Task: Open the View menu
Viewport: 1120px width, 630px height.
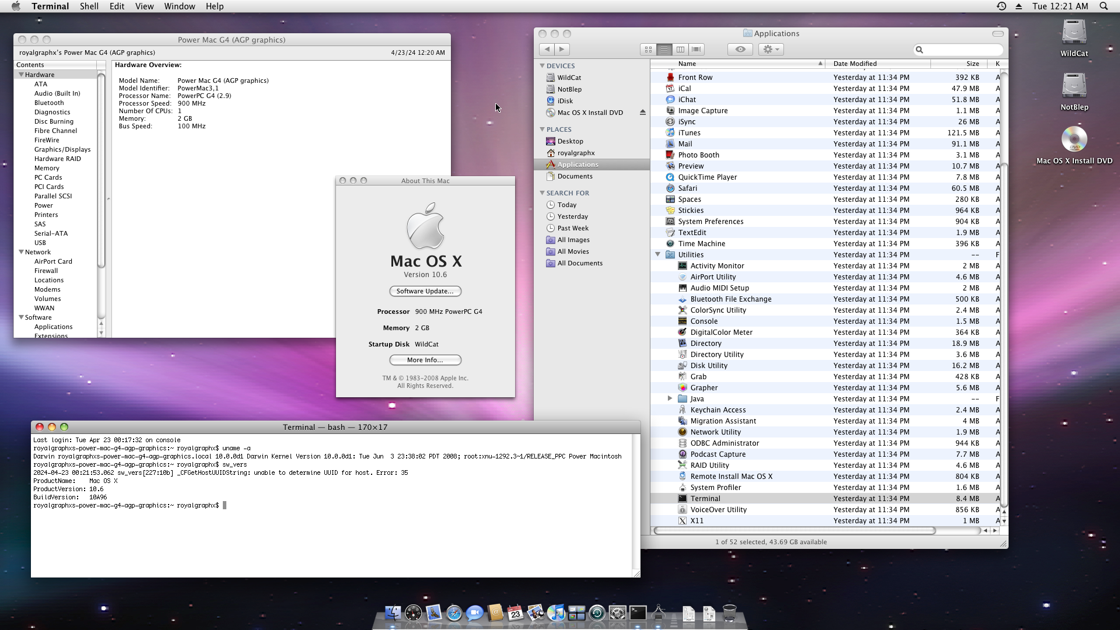Action: pyautogui.click(x=144, y=6)
